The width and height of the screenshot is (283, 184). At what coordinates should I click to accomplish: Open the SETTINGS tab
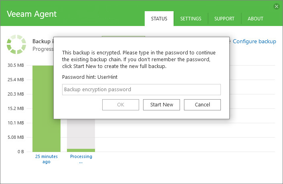(191, 18)
